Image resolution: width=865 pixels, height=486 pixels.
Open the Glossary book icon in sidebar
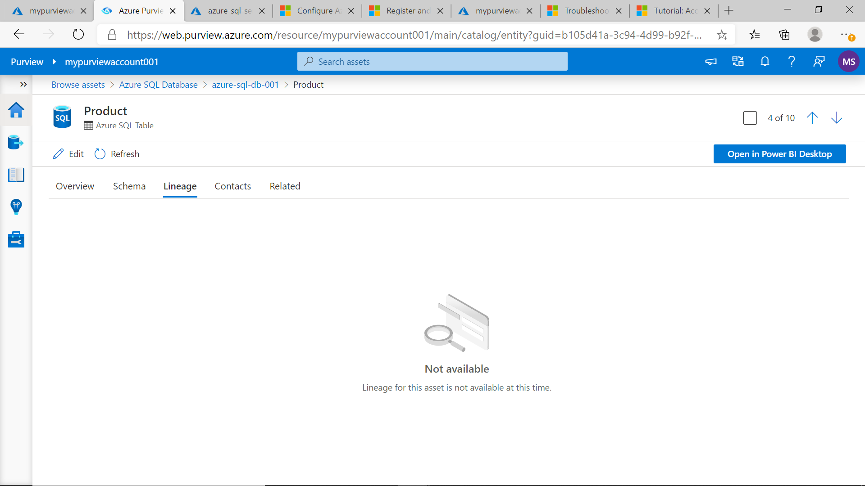(x=16, y=175)
